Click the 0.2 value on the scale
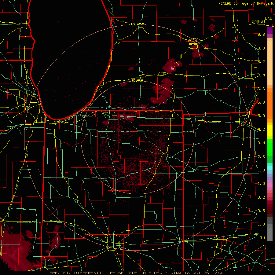This screenshot has height=275, width=275. pyautogui.click(x=261, y=197)
